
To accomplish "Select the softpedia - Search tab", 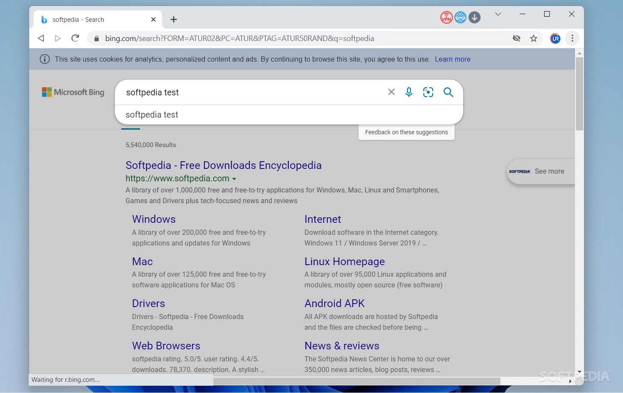I will point(98,19).
